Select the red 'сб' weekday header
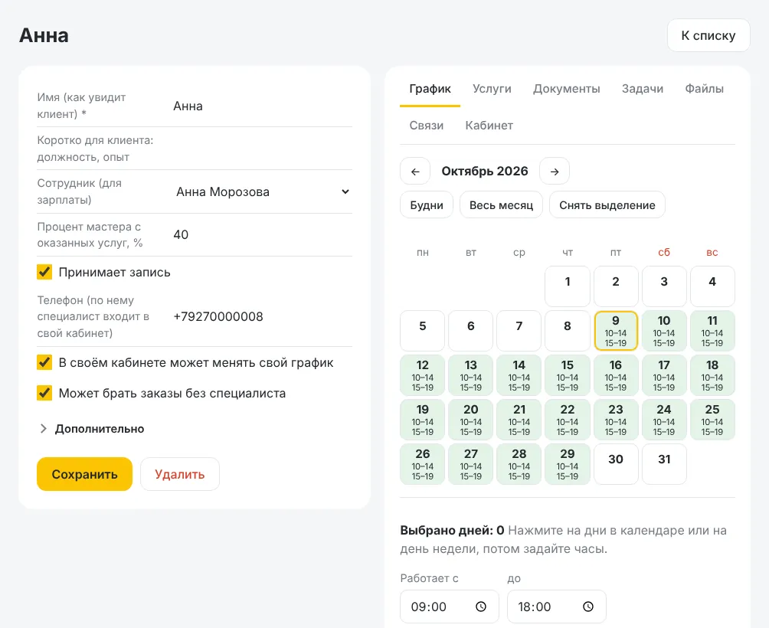The image size is (769, 628). [x=664, y=253]
